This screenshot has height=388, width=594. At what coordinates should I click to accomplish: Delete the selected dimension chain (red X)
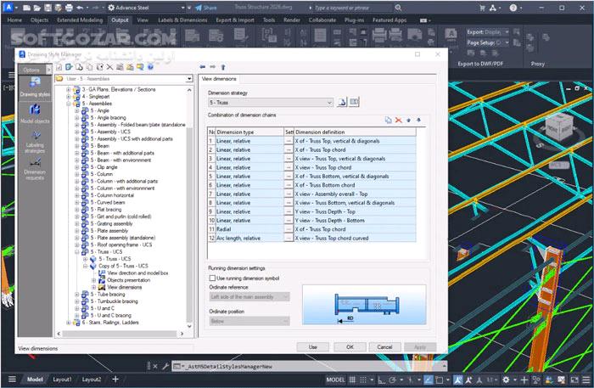coord(398,121)
